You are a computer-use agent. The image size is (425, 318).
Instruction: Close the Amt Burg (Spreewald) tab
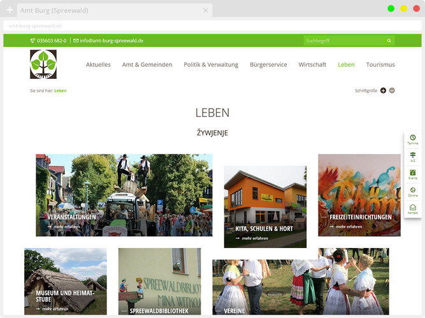click(x=206, y=11)
